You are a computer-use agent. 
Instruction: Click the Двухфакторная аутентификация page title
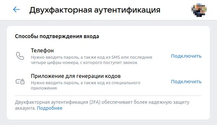pos(95,10)
